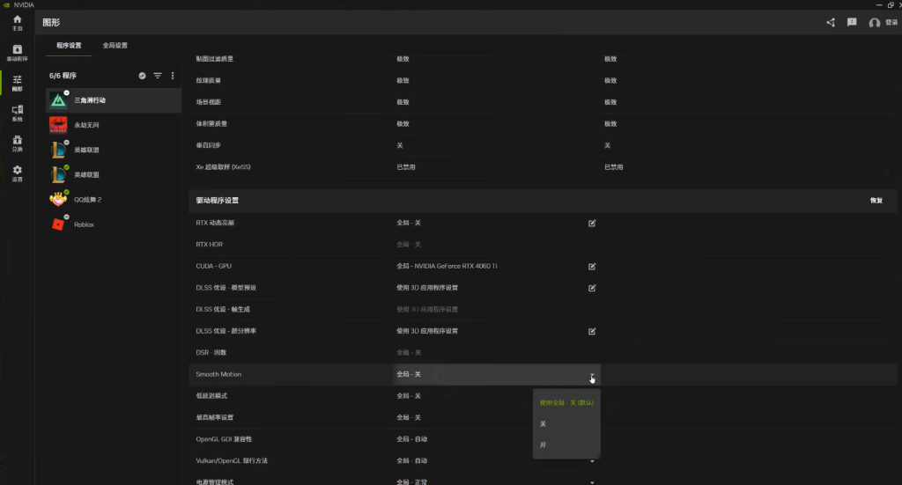Open the feedback icon in the header
This screenshot has width=902, height=485.
point(852,22)
